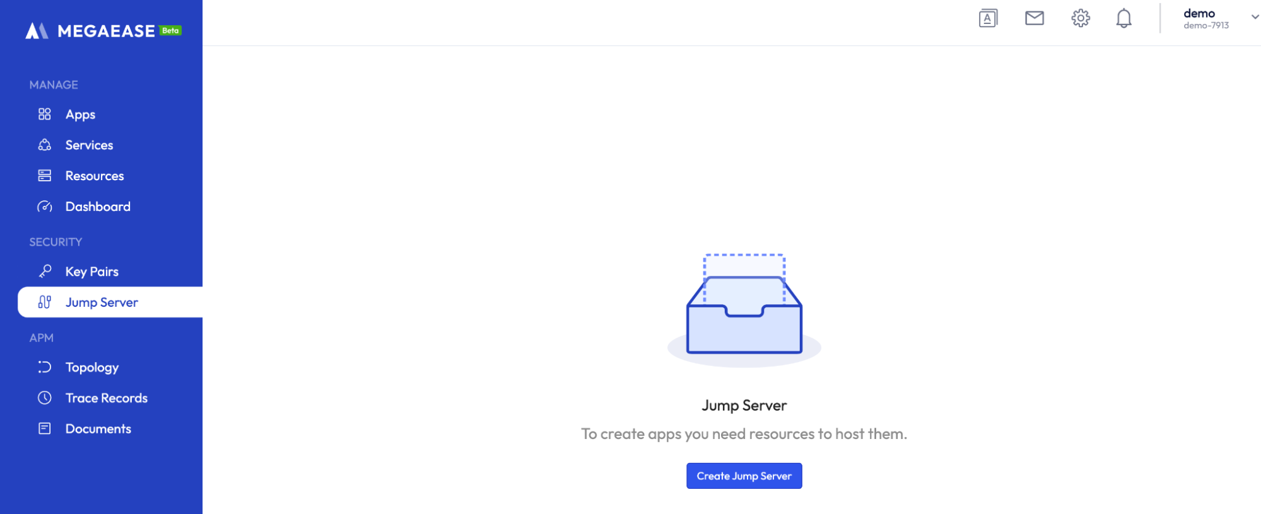Open the settings gear icon
The image size is (1261, 514).
(x=1080, y=18)
